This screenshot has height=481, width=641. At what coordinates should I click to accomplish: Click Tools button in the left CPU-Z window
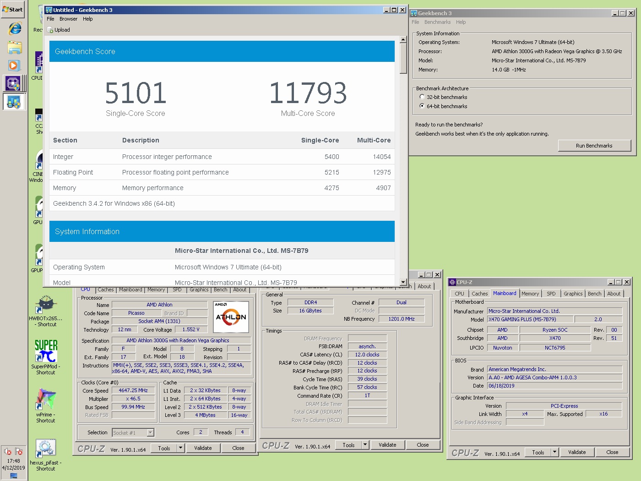pos(164,448)
